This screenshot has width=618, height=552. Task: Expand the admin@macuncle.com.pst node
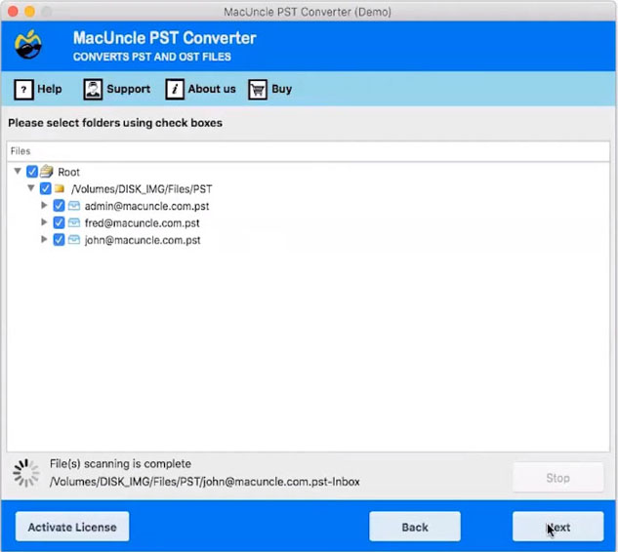pyautogui.click(x=44, y=205)
